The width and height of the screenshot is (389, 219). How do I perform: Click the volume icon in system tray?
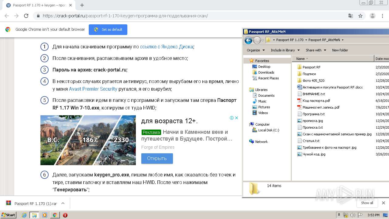point(353,215)
